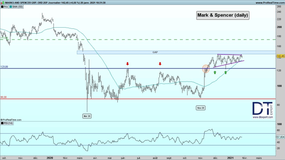The width and height of the screenshot is (285, 160).
Task: Click the first red down arrow near June
Action: coord(128,64)
